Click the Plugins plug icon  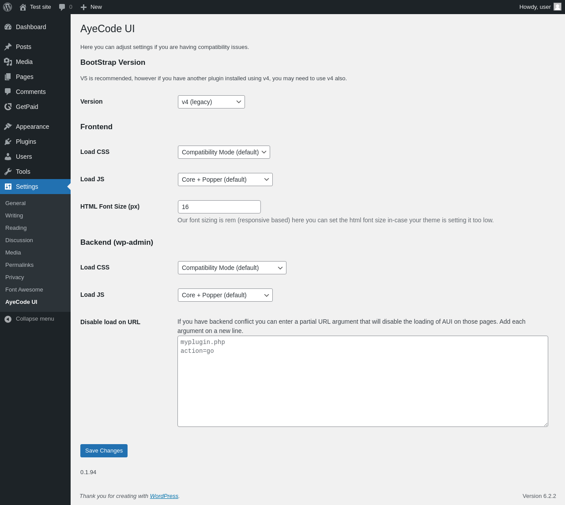coord(8,142)
